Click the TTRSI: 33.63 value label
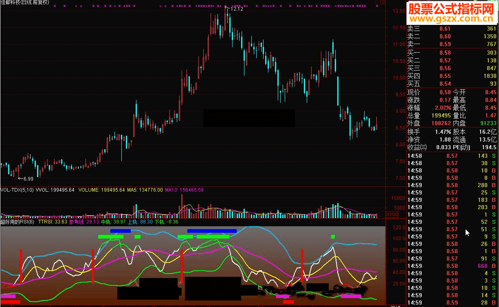This screenshot has height=307, width=499. 53,222
